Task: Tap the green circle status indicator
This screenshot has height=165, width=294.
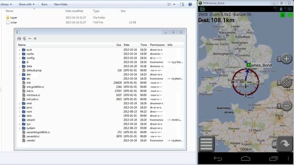Action: [290, 15]
